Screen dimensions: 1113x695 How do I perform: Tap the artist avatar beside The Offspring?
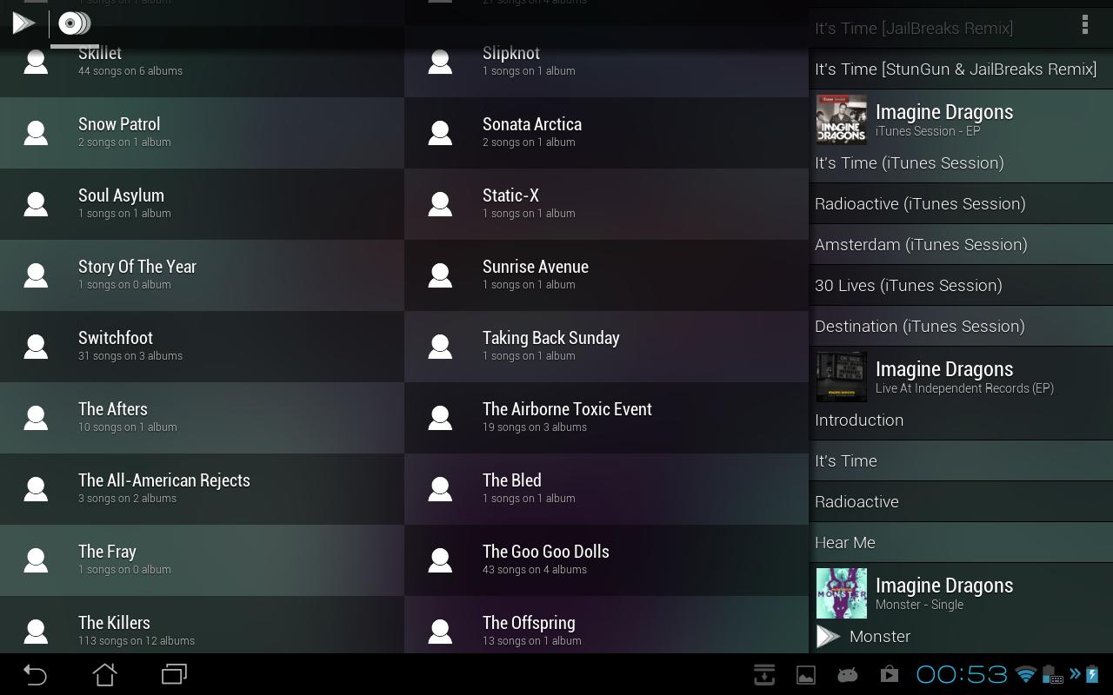click(440, 631)
